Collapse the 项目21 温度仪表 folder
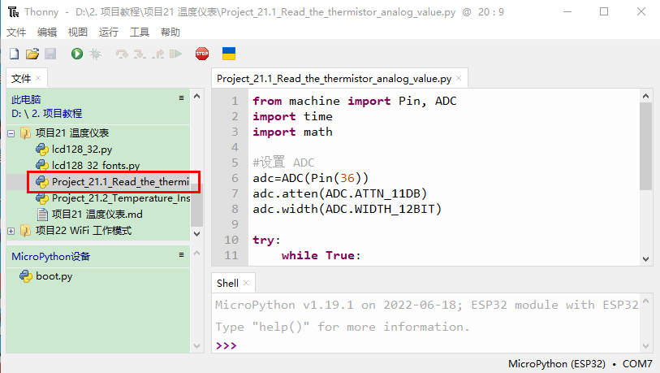Image resolution: width=660 pixels, height=373 pixels. [x=11, y=133]
